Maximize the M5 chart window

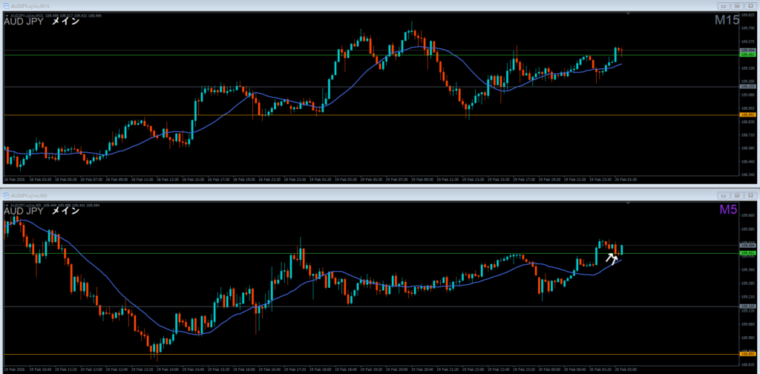(x=737, y=195)
